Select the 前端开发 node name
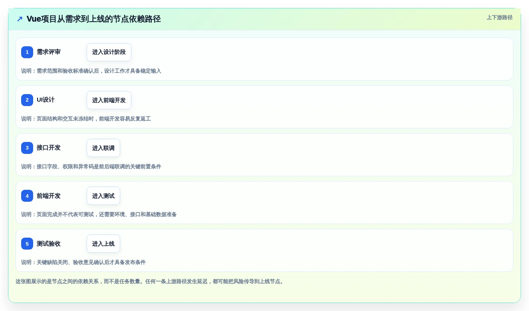529x311 pixels. coord(49,196)
